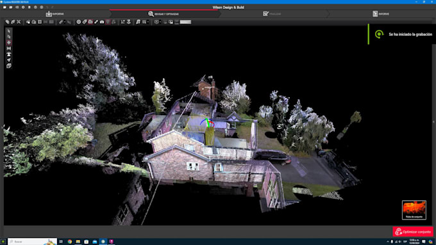This screenshot has width=436, height=245.
Task: Select the arrow pointer tool in side toolbar
Action: point(9,31)
